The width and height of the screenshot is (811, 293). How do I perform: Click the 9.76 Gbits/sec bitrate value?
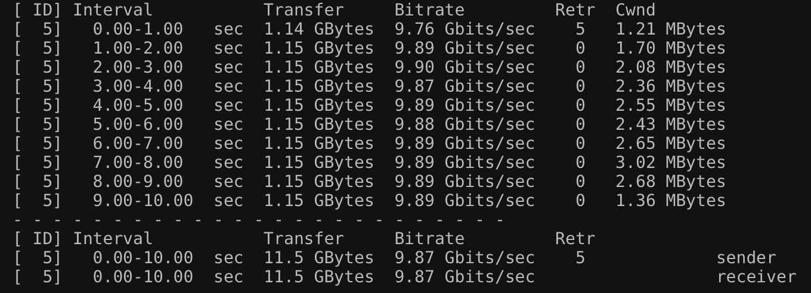[465, 29]
